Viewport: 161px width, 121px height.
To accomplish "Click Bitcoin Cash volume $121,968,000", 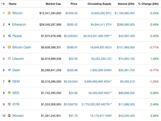I will pos(126,47).
